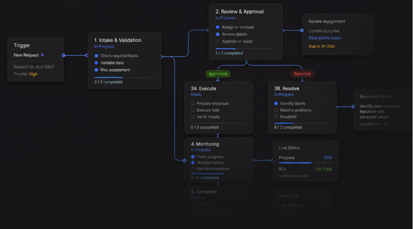Open the Audit Trail card title
Screen dimensions: 413x229
tap(289, 196)
